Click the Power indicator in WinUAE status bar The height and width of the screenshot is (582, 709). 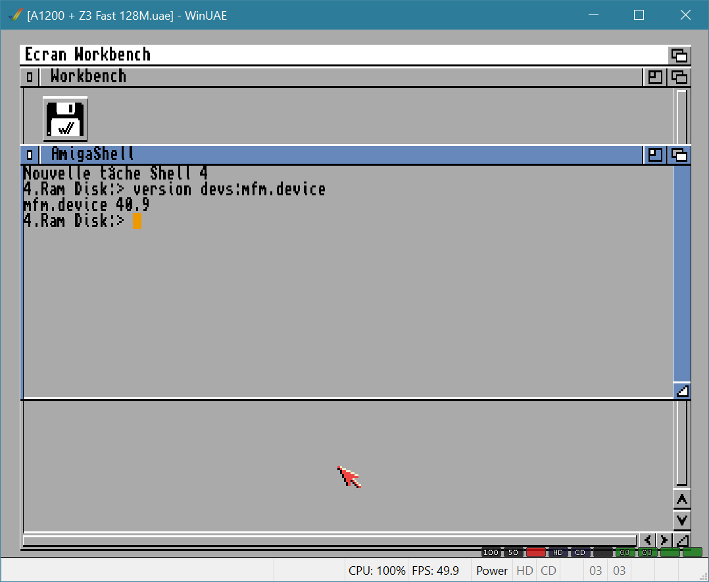492,571
